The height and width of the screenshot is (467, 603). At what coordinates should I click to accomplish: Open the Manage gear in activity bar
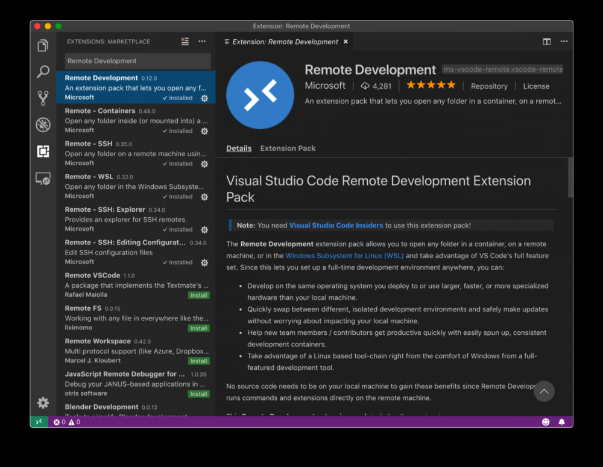coord(43,403)
